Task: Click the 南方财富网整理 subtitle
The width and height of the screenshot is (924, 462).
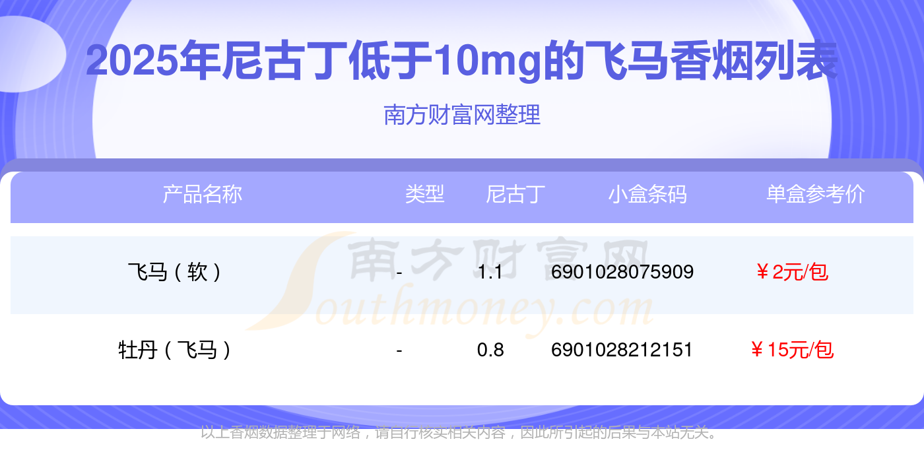Action: tap(462, 115)
